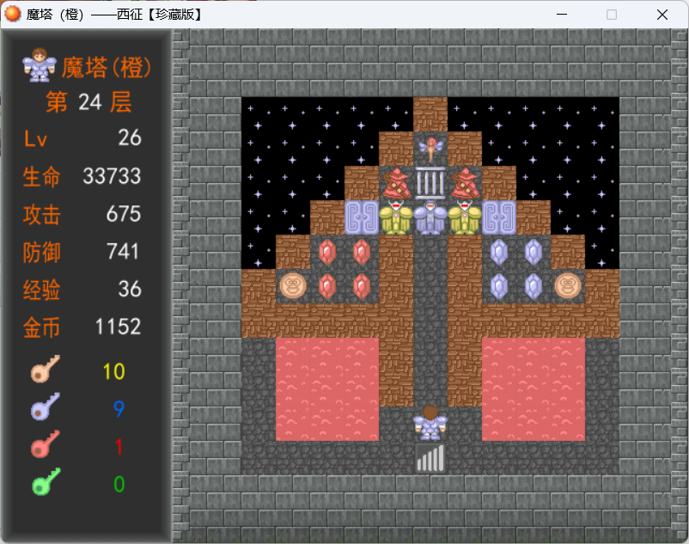Click the red key count 1

pyautogui.click(x=119, y=447)
